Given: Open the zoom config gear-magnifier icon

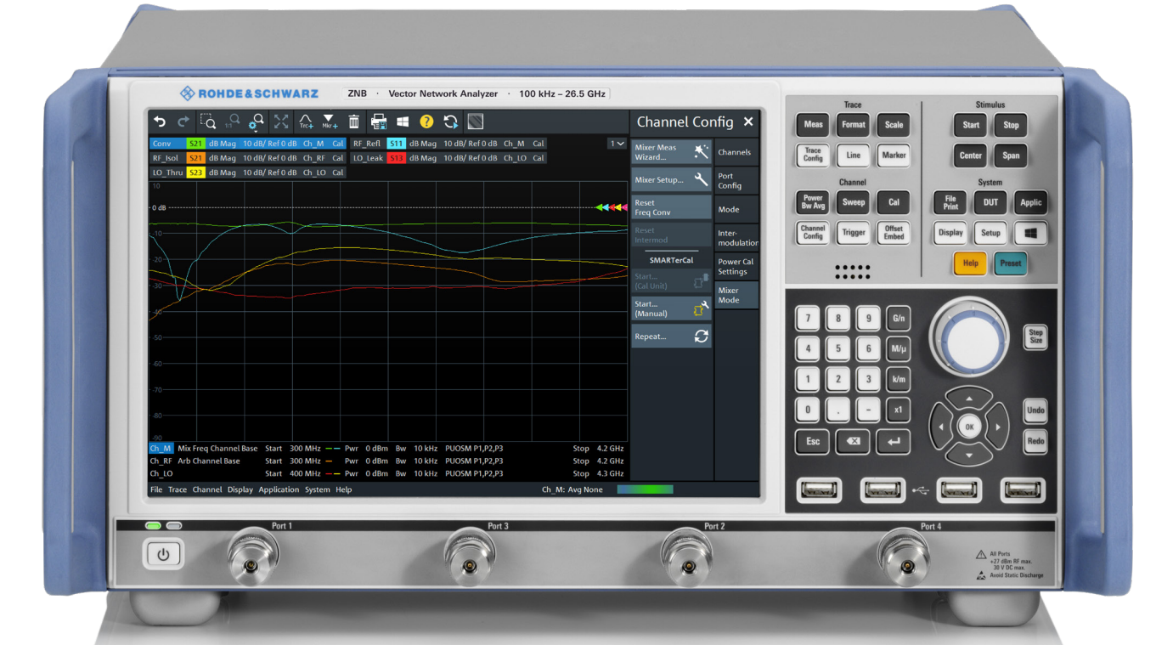Looking at the screenshot, I should tap(256, 122).
